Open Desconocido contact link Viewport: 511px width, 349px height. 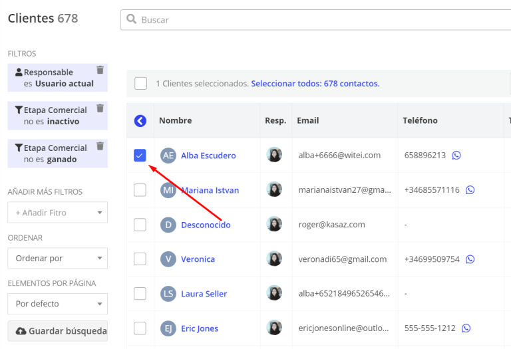[x=206, y=225]
